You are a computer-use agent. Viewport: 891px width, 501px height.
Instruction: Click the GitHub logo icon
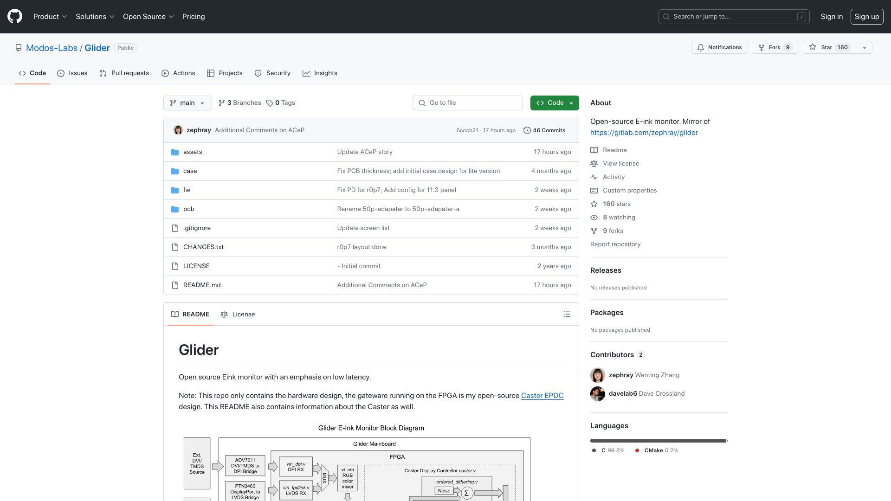15,17
